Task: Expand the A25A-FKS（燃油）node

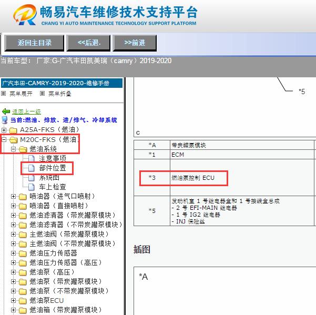Action: click(4, 130)
